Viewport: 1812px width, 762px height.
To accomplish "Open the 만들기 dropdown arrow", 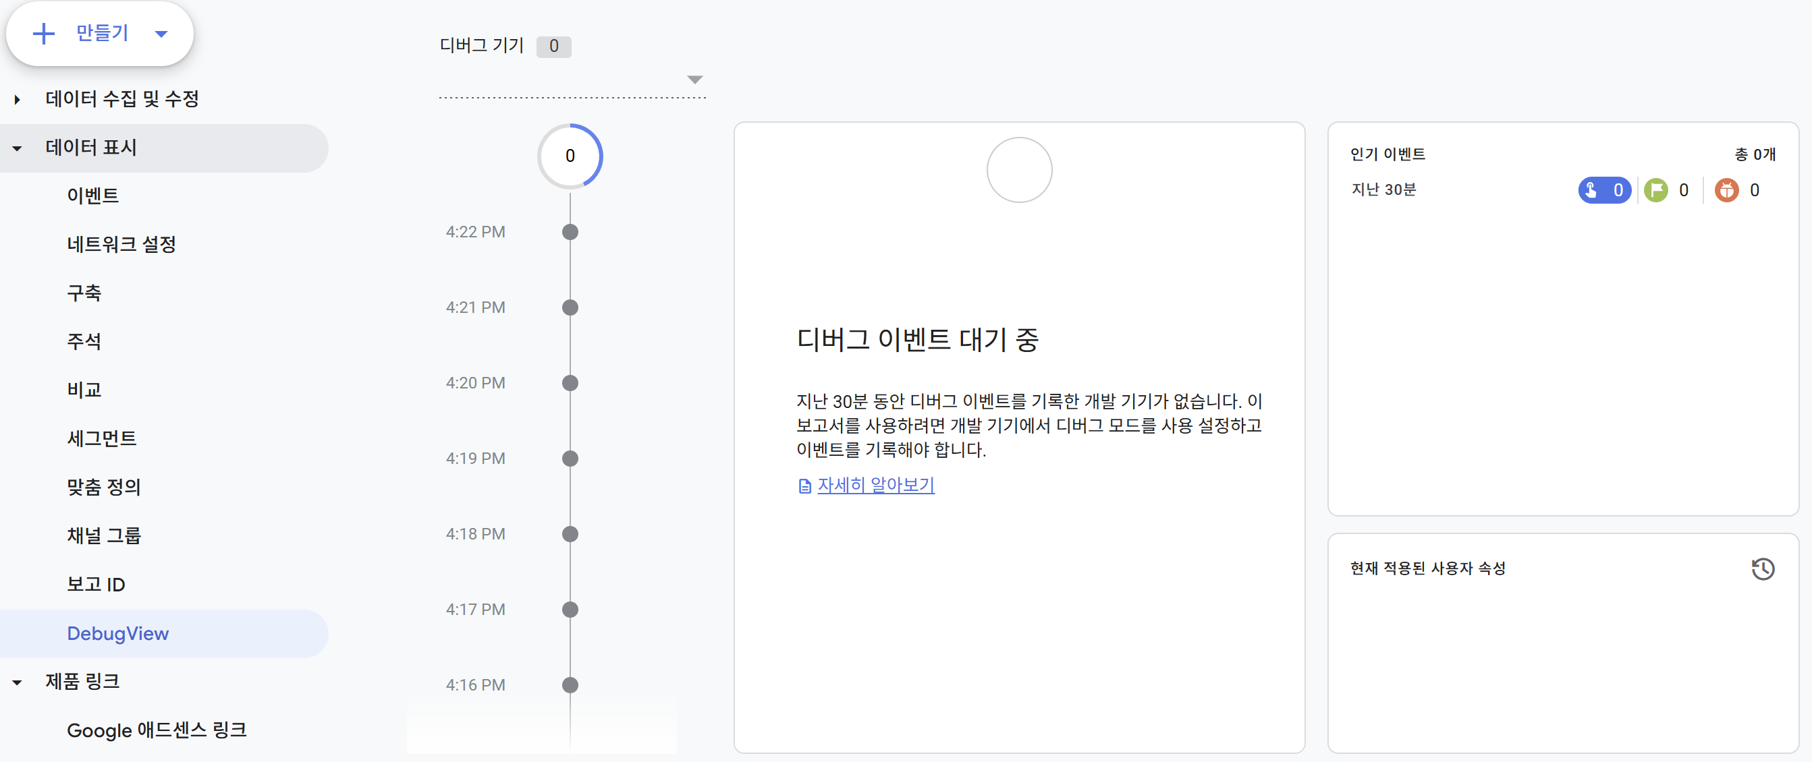I will 161,34.
